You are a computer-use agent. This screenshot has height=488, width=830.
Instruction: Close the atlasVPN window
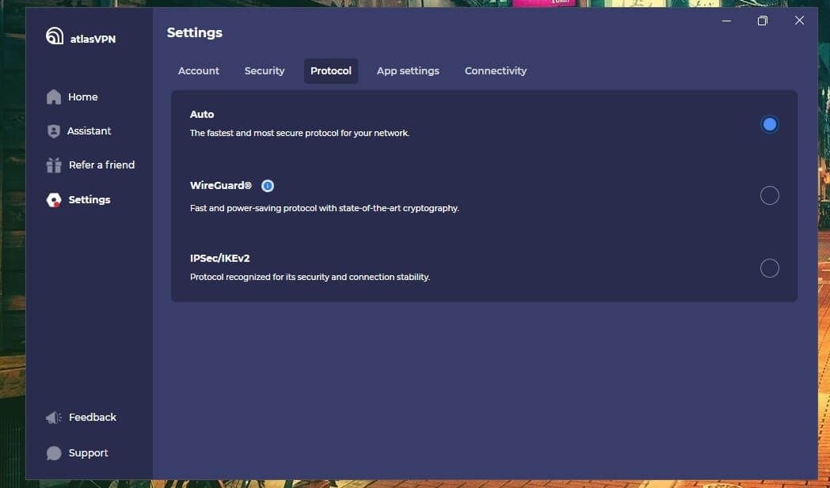799,21
